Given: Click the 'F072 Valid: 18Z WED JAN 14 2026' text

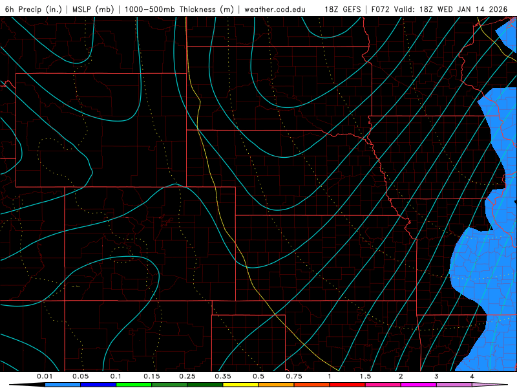Looking at the screenshot, I should tap(439, 9).
